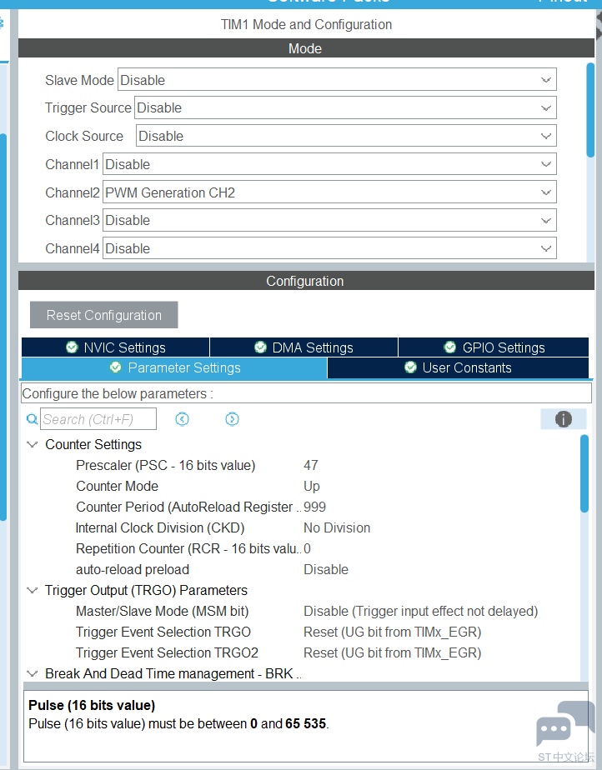Select Internal Clock Division (CKD) label
Viewport: 602px width, 770px height.
click(x=160, y=527)
